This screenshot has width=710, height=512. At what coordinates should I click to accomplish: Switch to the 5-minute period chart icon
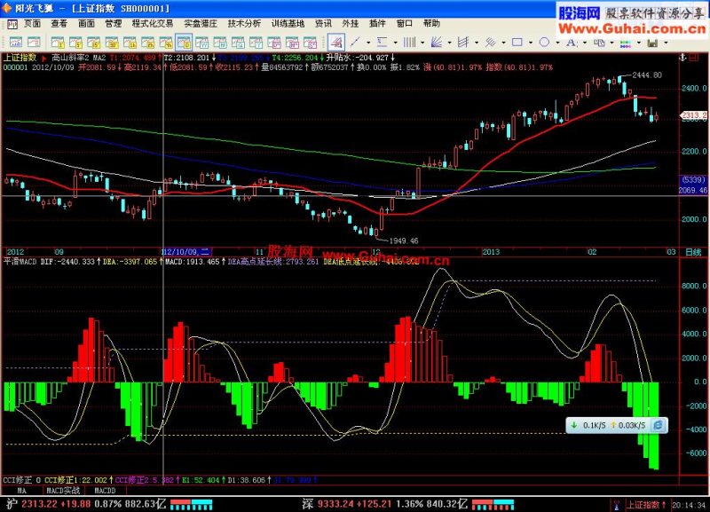(x=75, y=43)
